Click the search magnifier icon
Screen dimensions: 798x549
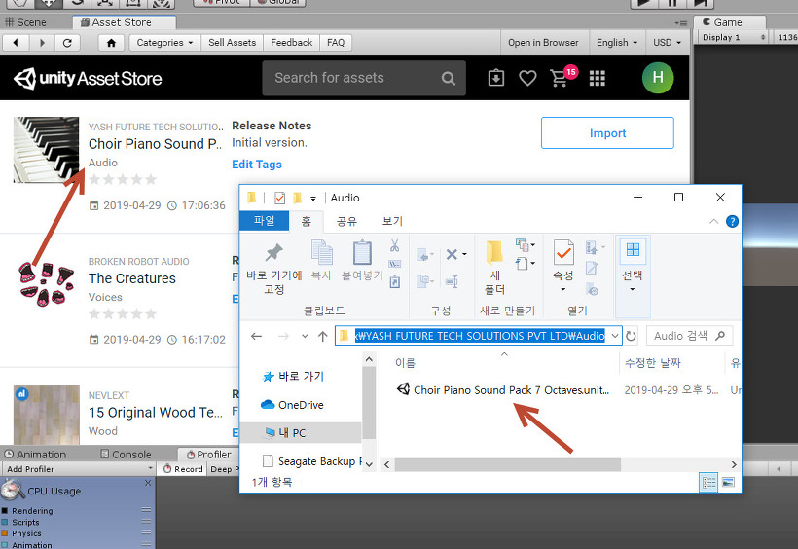(448, 79)
